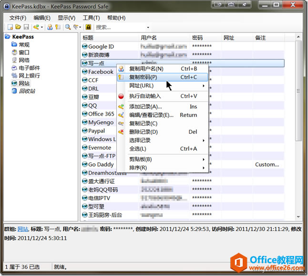
Task: Click the 网站 group link in details
Action: (x=23, y=229)
